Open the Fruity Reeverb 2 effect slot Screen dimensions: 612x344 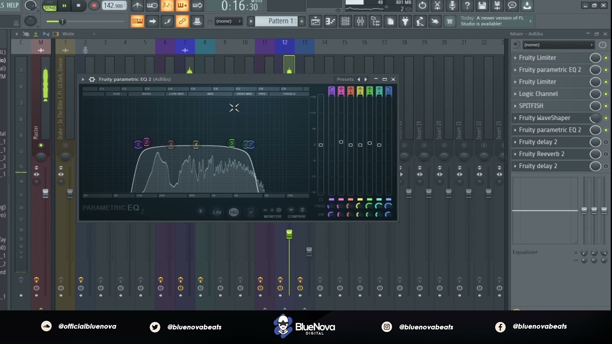(x=542, y=154)
